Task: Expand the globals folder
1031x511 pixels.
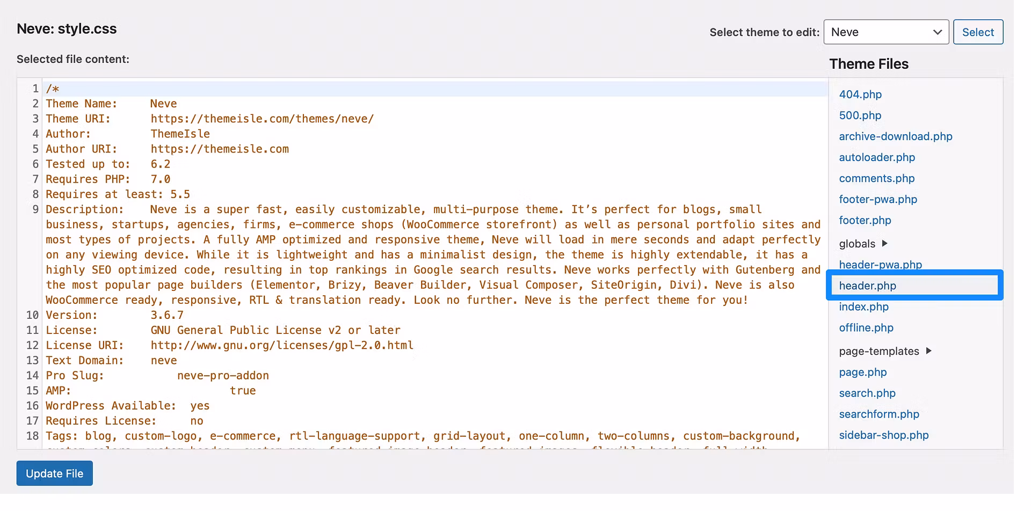Action: coord(859,243)
